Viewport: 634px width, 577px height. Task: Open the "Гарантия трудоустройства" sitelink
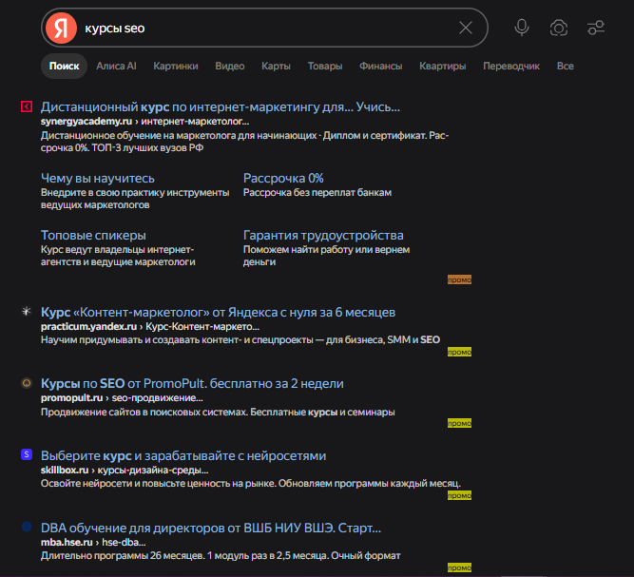[323, 236]
